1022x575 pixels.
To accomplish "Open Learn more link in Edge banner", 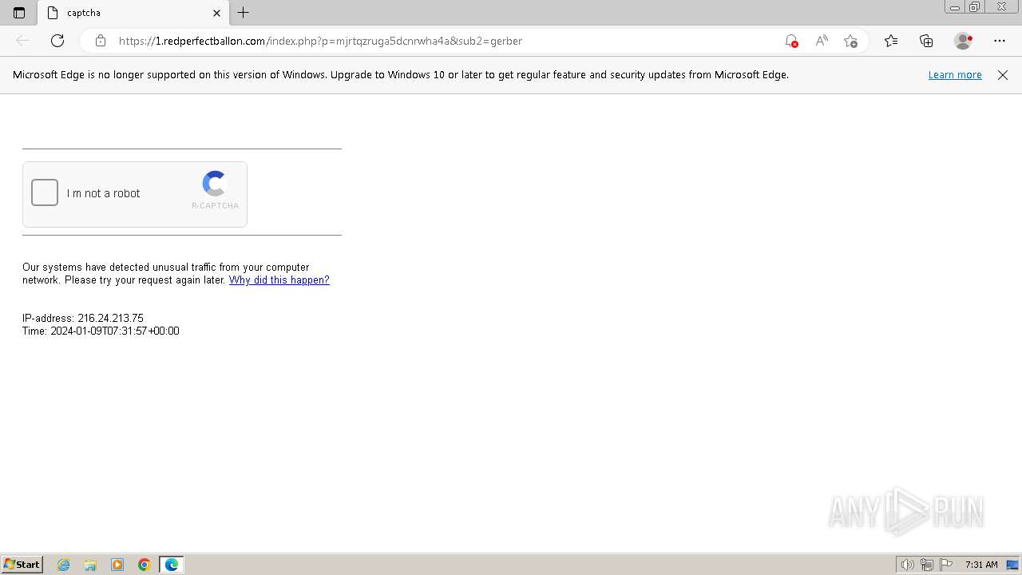I will tap(955, 74).
